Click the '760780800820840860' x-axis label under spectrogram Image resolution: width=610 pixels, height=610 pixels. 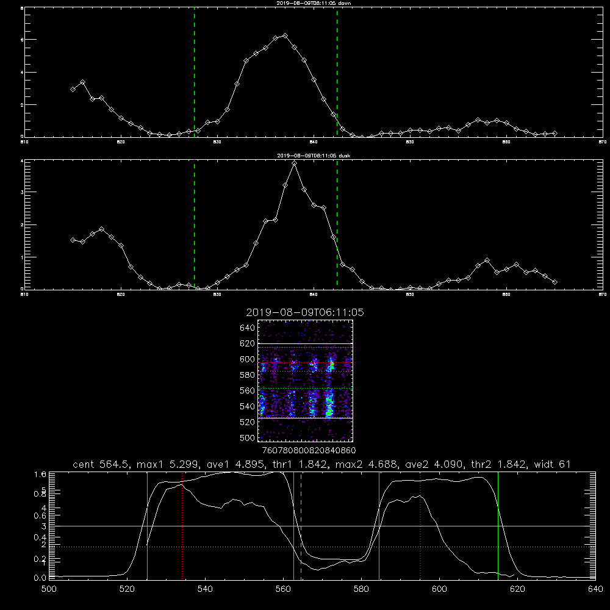[x=309, y=451]
